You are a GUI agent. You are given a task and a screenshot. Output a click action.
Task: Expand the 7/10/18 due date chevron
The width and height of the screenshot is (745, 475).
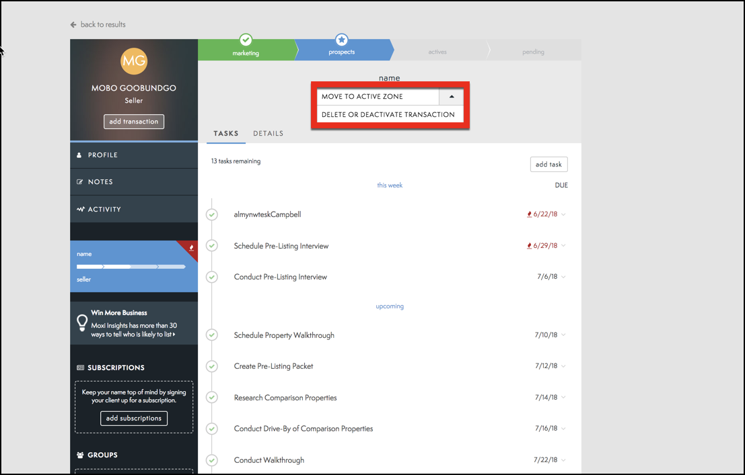[563, 335]
